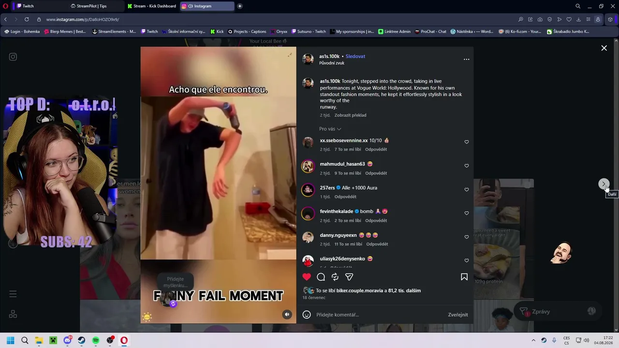Repost using the arrows icon below comments
This screenshot has height=348, width=619.
click(335, 277)
